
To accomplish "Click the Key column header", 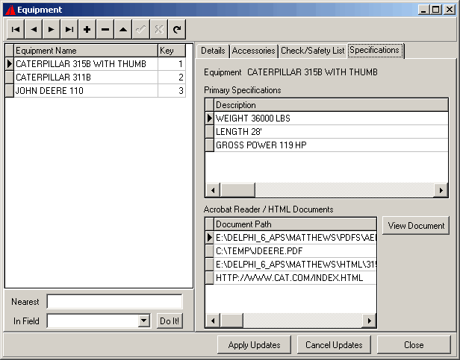I will pos(172,51).
